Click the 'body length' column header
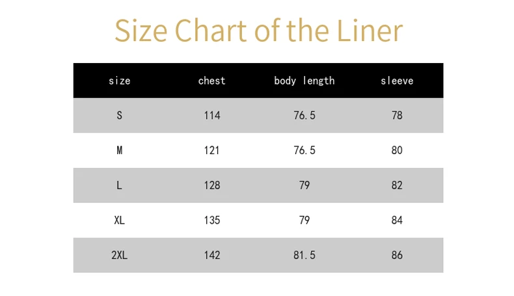Image resolution: width=514 pixels, height=296 pixels. coord(304,81)
